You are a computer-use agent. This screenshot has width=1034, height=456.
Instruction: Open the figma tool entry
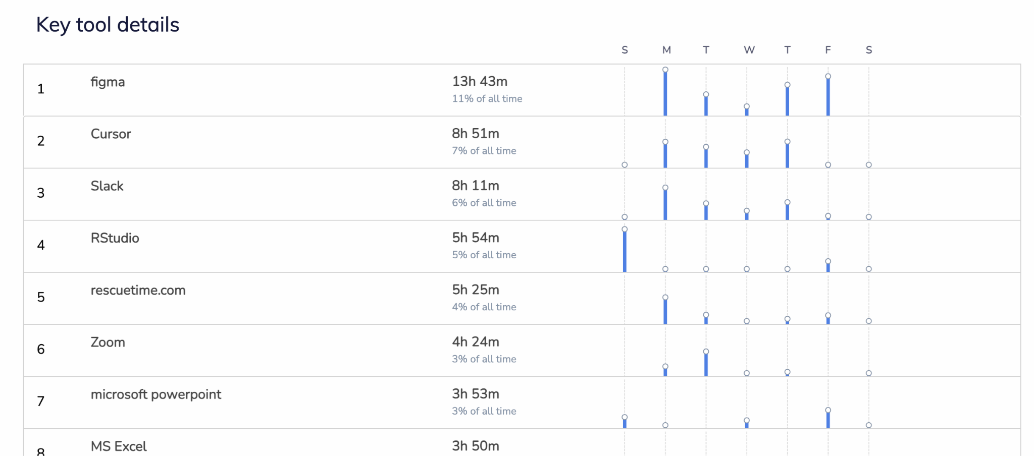tap(108, 82)
